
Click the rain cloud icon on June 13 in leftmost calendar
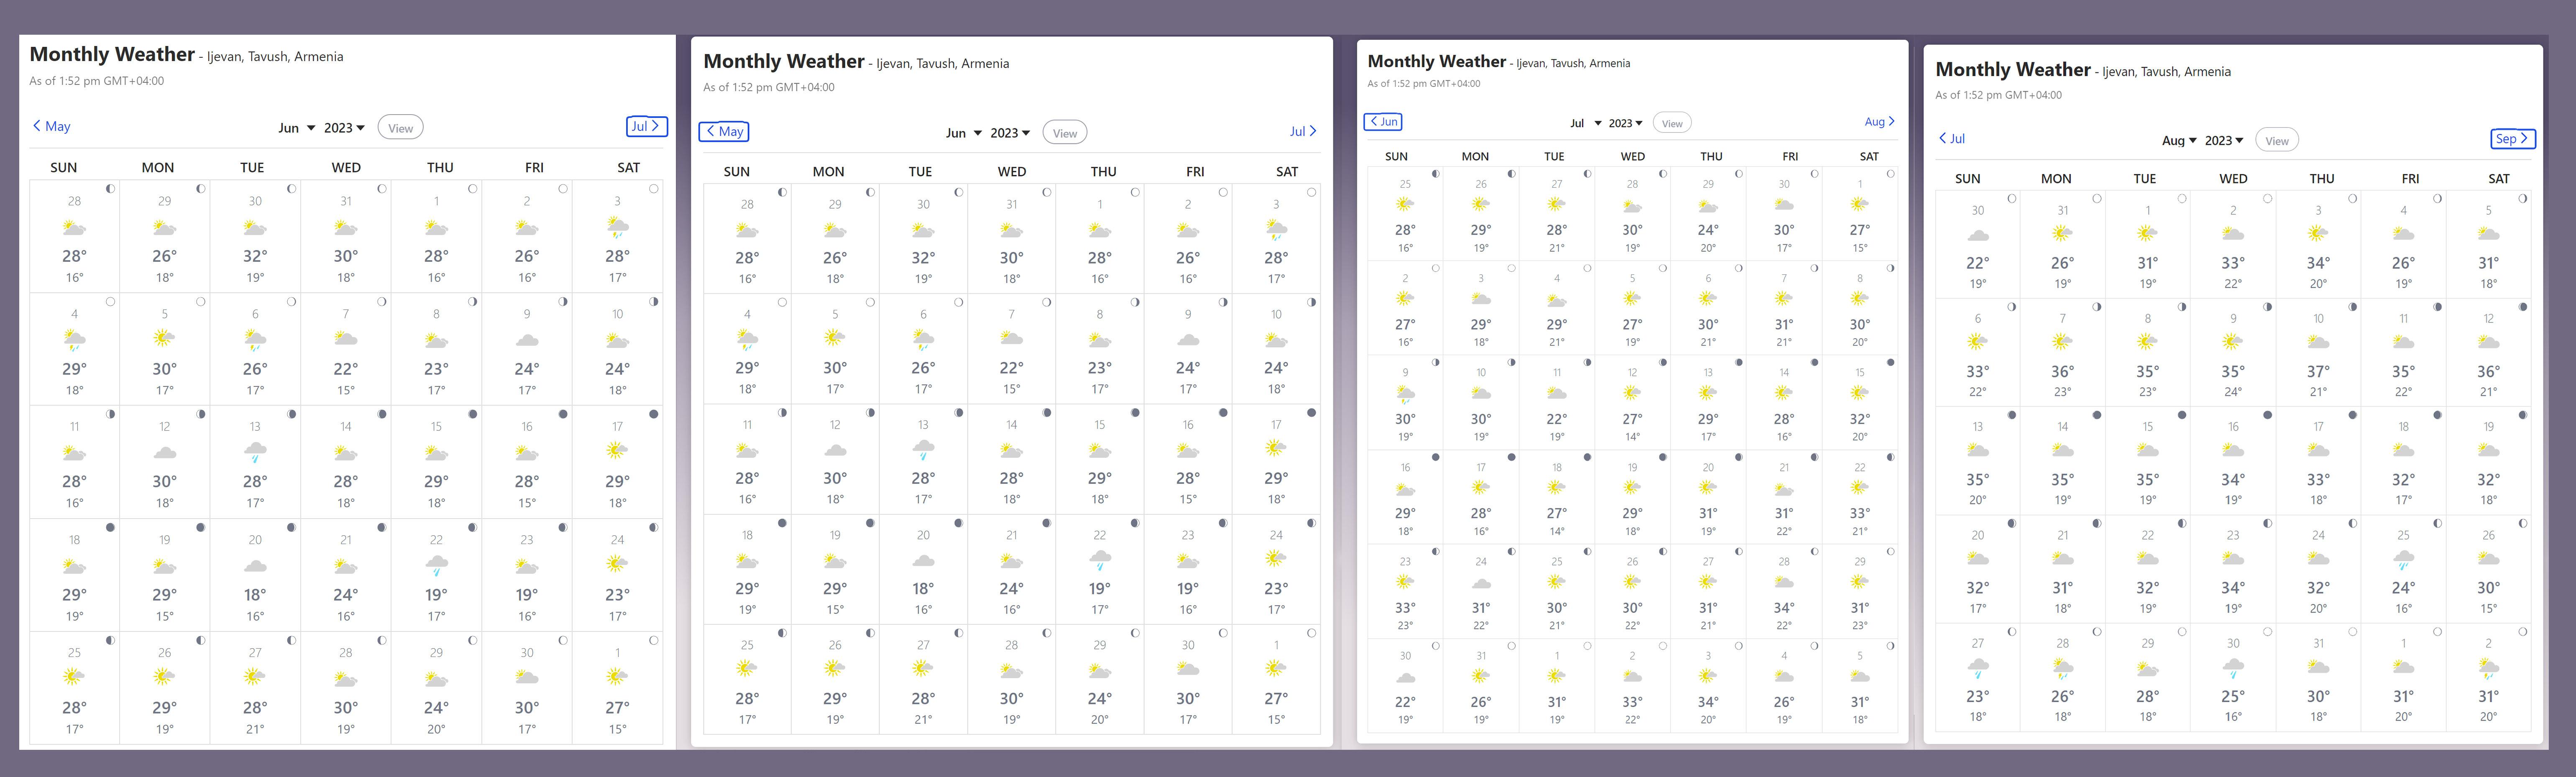coord(255,452)
